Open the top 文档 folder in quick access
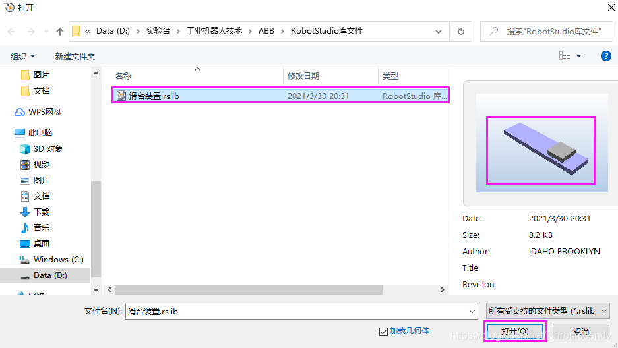This screenshot has width=618, height=348. 41,91
